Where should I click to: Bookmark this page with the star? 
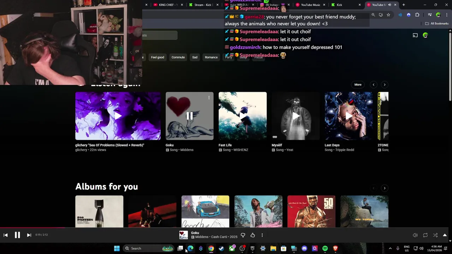[388, 15]
